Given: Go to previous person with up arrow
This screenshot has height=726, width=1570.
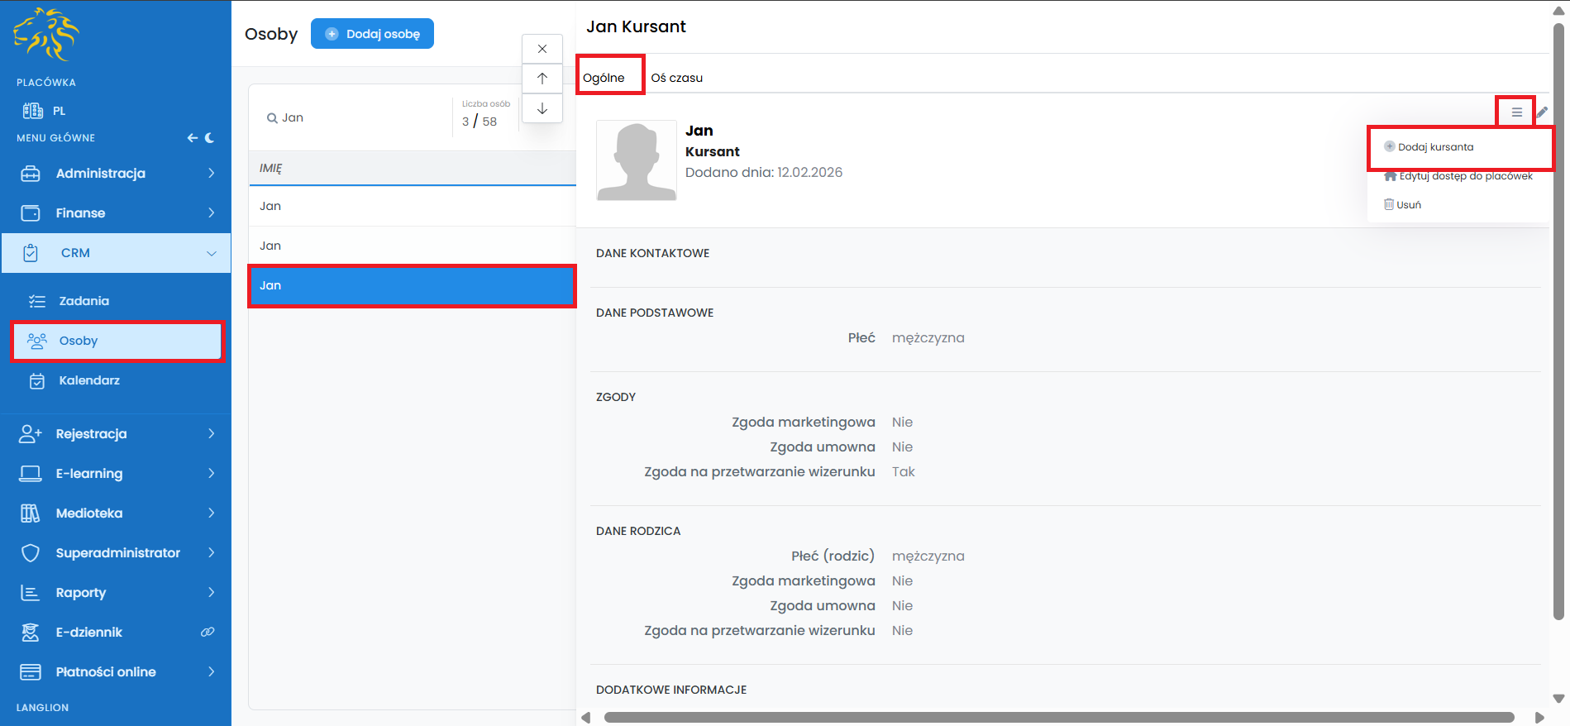Looking at the screenshot, I should tap(542, 79).
